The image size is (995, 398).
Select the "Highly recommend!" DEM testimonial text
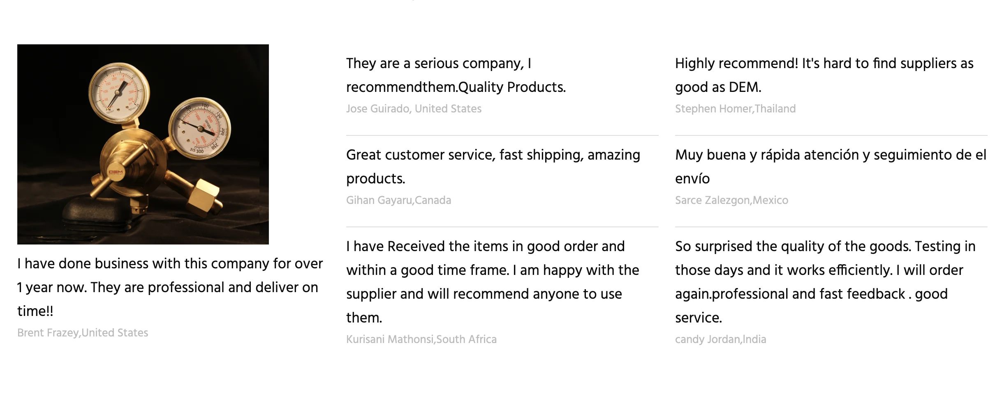824,75
